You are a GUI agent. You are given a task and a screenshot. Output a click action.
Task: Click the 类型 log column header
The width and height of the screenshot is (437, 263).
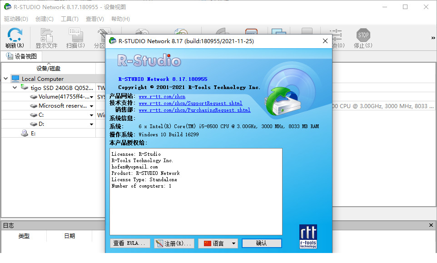[24, 236]
